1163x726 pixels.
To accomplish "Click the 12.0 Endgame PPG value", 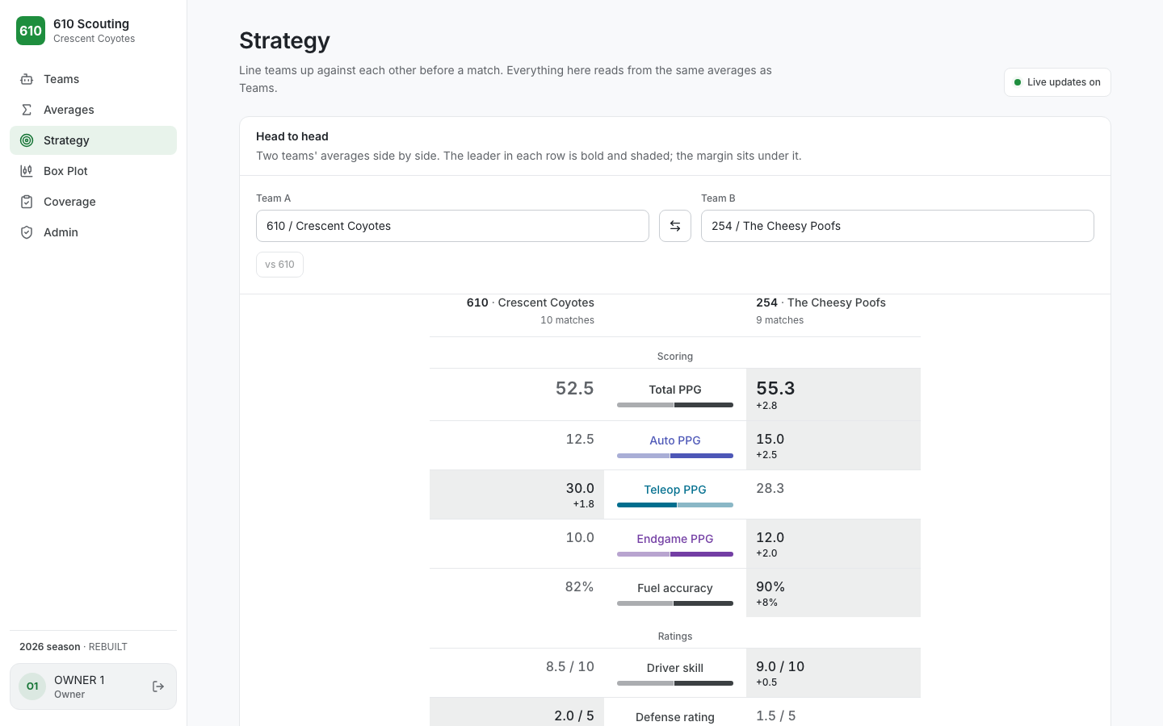I will 770,537.
